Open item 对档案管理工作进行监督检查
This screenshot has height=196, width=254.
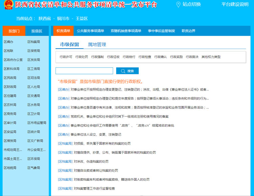pos(94,188)
